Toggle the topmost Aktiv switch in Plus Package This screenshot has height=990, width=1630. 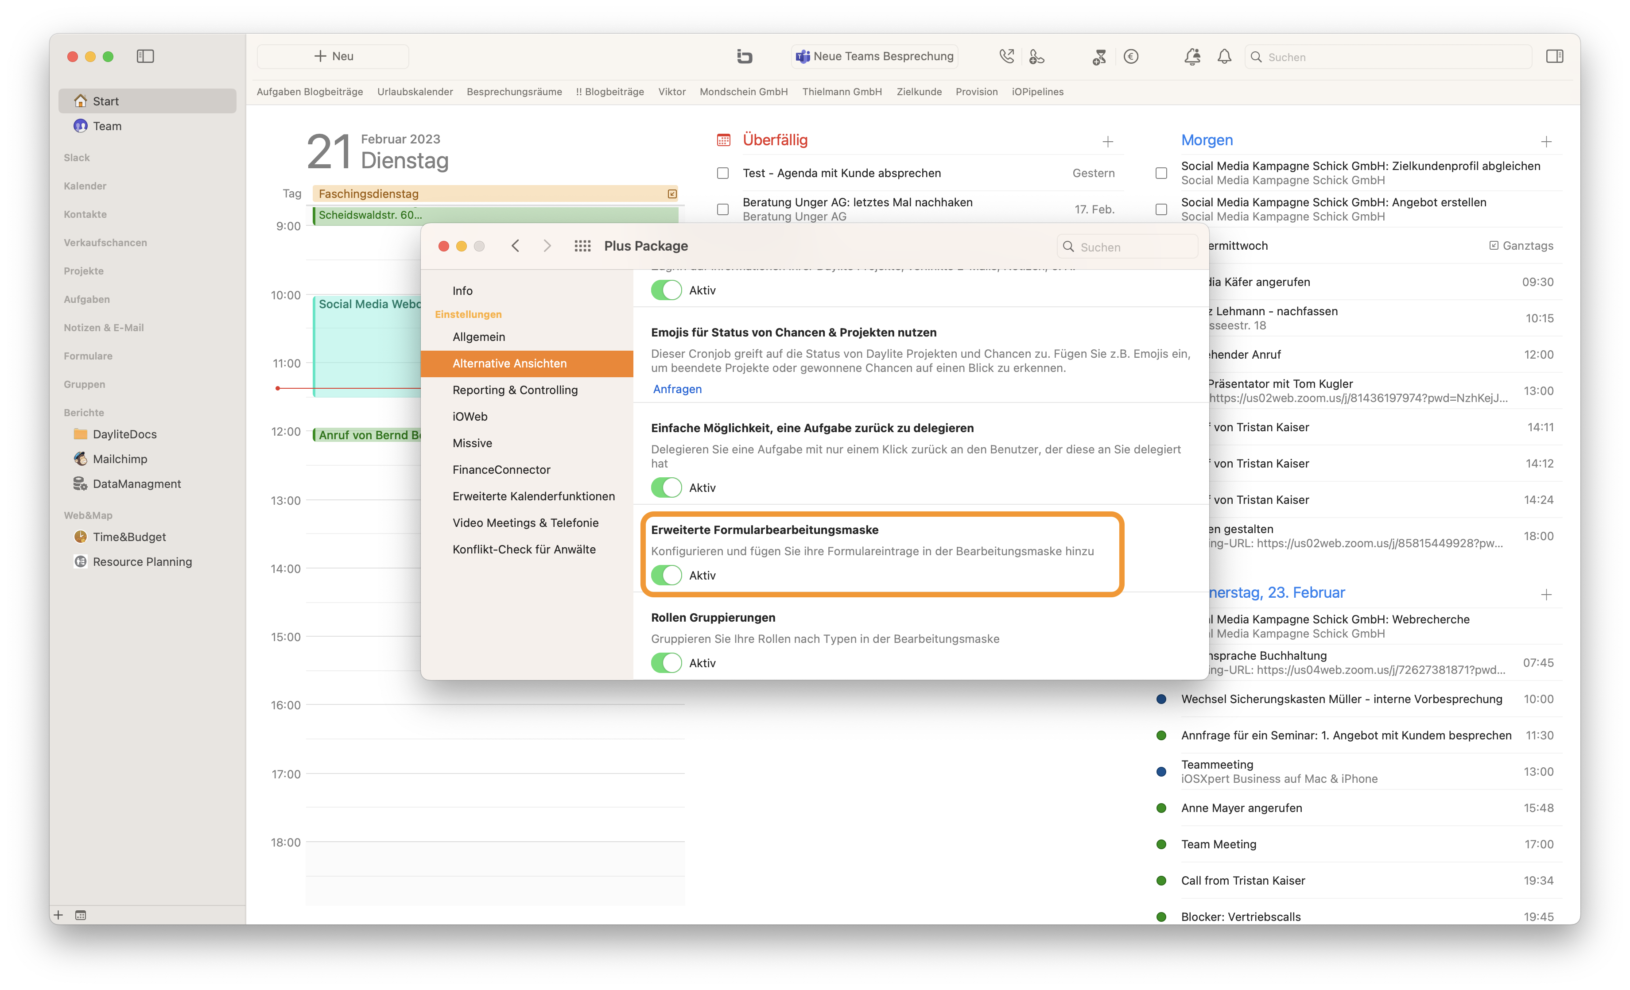click(x=666, y=290)
